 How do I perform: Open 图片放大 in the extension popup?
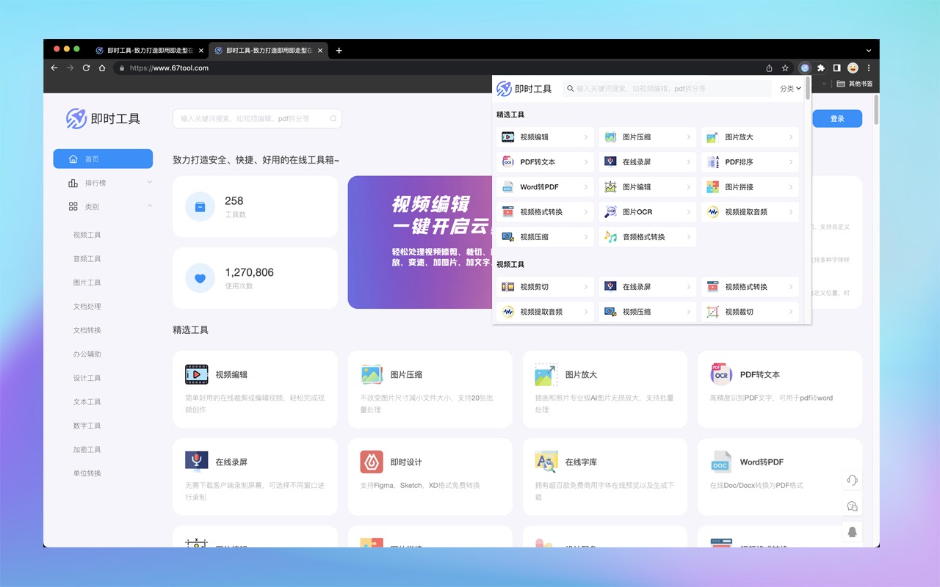click(750, 137)
